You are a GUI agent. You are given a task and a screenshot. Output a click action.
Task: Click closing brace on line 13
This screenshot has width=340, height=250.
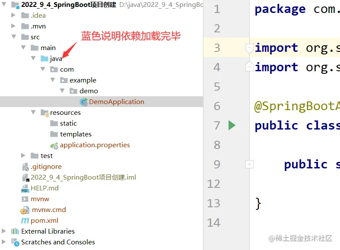258,203
